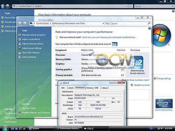175x131 pixels.
Task: Switch to the Cache tab in CPU-Z
Action: (x=71, y=88)
